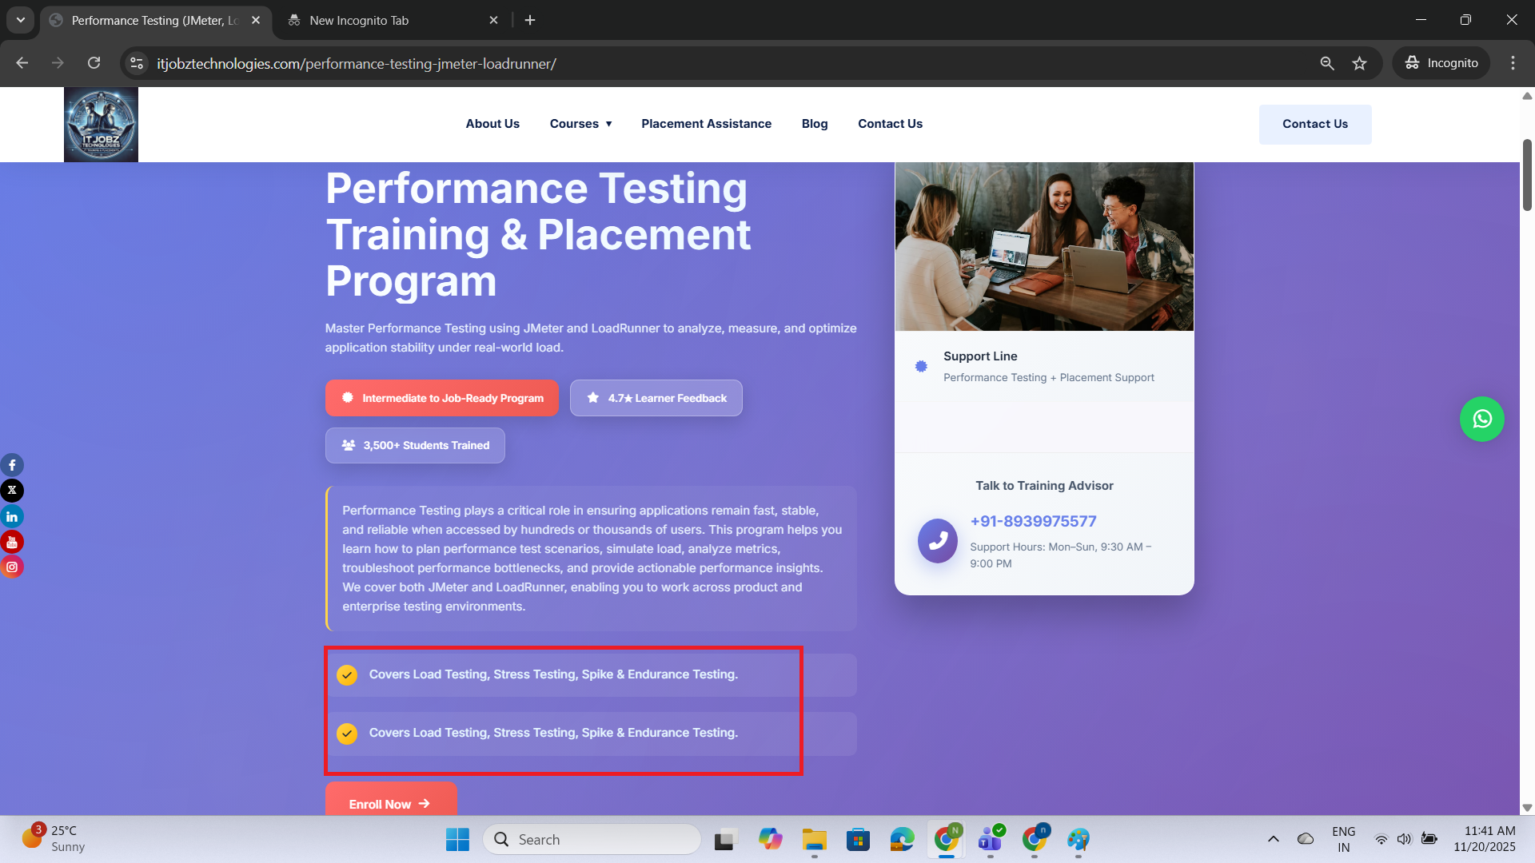The image size is (1535, 863).
Task: Show hidden system tray icons
Action: click(x=1274, y=839)
